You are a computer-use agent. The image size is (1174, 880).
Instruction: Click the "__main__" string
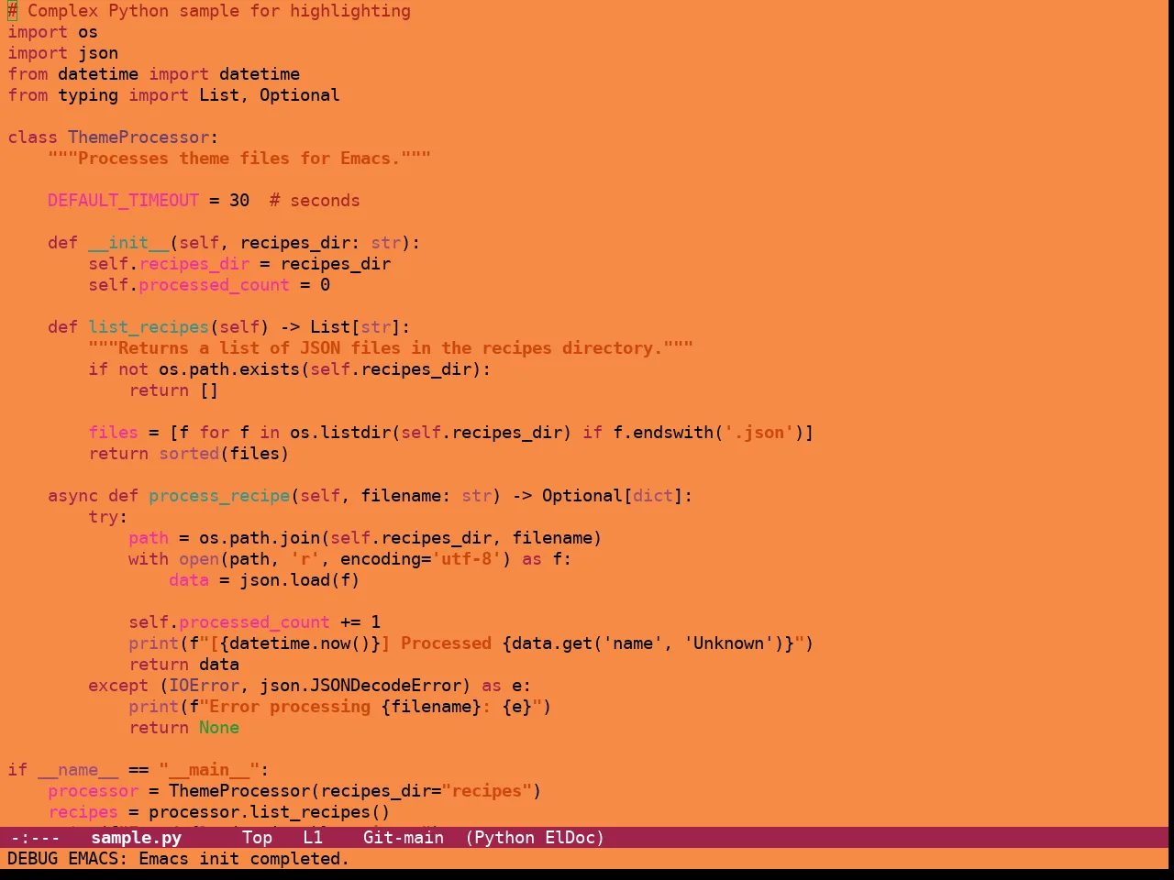[209, 770]
